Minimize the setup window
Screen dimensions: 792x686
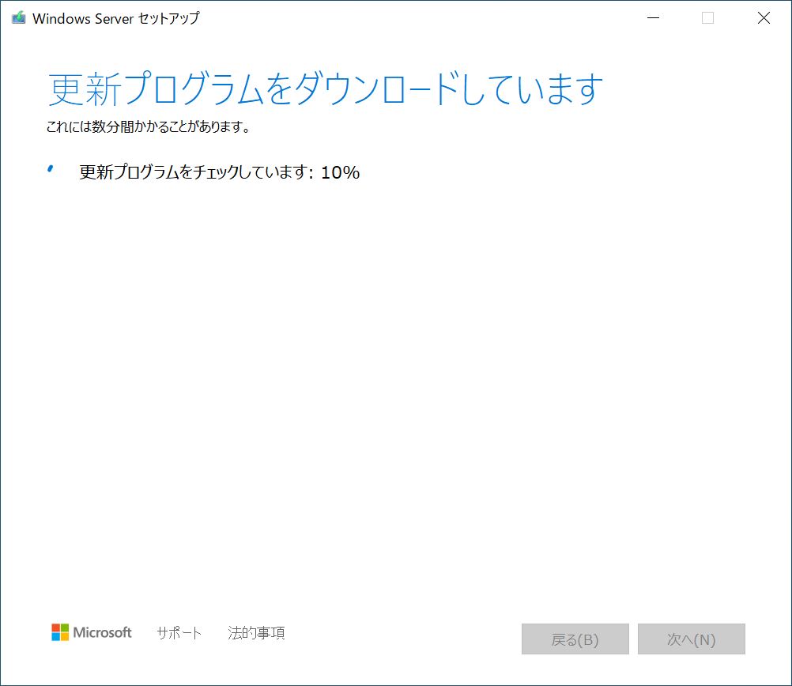click(x=652, y=18)
